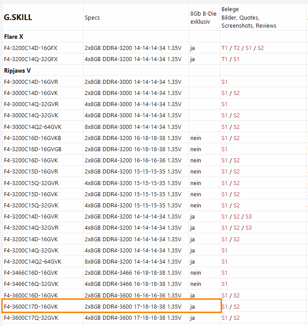308x326 pixels.
Task: Select the model name F4-3200C14Q-32GFX
Action: [31, 59]
